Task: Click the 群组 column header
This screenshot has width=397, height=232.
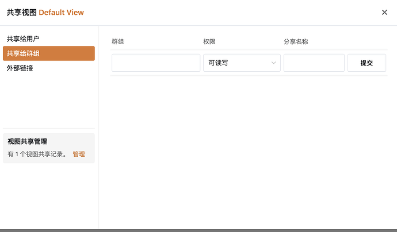Action: click(118, 42)
